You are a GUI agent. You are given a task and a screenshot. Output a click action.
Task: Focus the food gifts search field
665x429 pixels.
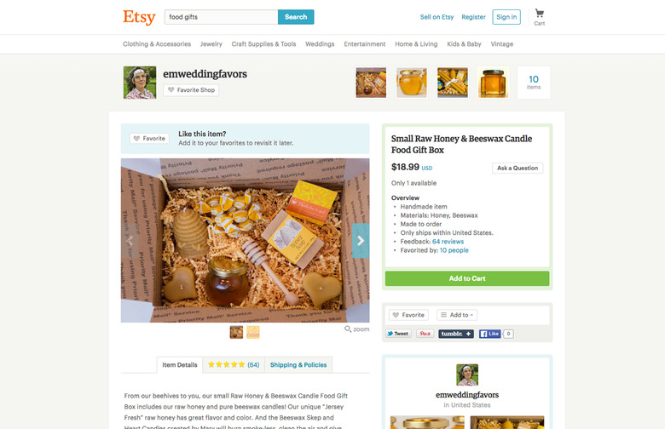(221, 17)
